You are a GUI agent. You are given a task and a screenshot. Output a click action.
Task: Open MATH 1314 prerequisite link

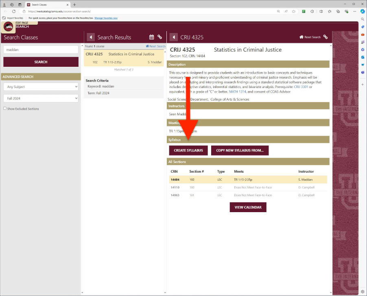tap(237, 92)
